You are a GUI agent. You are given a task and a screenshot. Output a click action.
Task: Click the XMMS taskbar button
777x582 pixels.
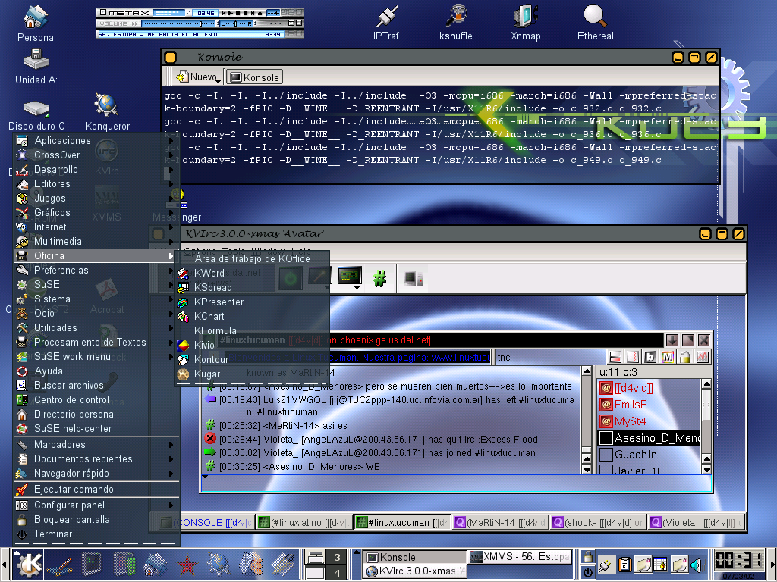[x=520, y=557]
